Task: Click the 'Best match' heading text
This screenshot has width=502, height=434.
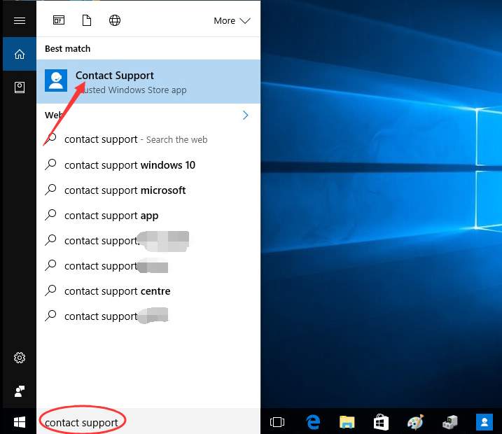Action: (67, 48)
